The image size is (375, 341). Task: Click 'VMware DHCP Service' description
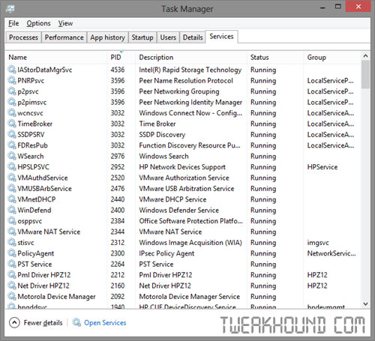172,199
